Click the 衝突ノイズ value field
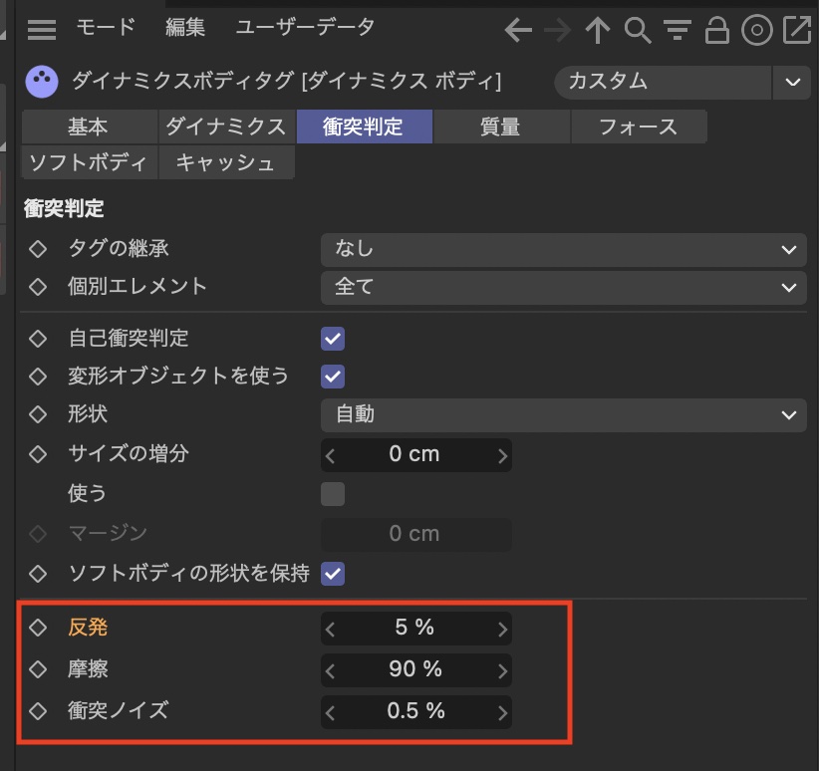The height and width of the screenshot is (771, 819). point(415,711)
